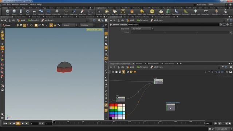
Task: Click the Switcher shelf tool
Action: click(x=225, y=12)
